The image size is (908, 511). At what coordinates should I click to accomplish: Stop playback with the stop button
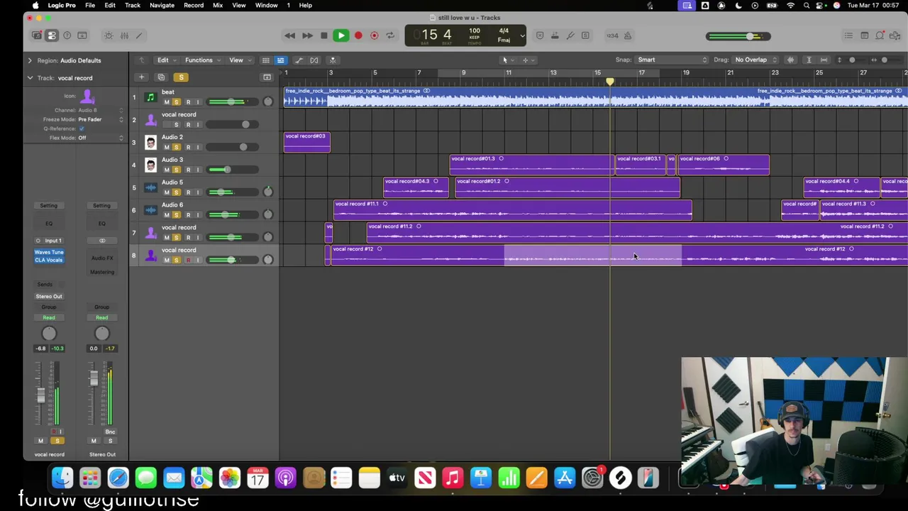coord(324,35)
